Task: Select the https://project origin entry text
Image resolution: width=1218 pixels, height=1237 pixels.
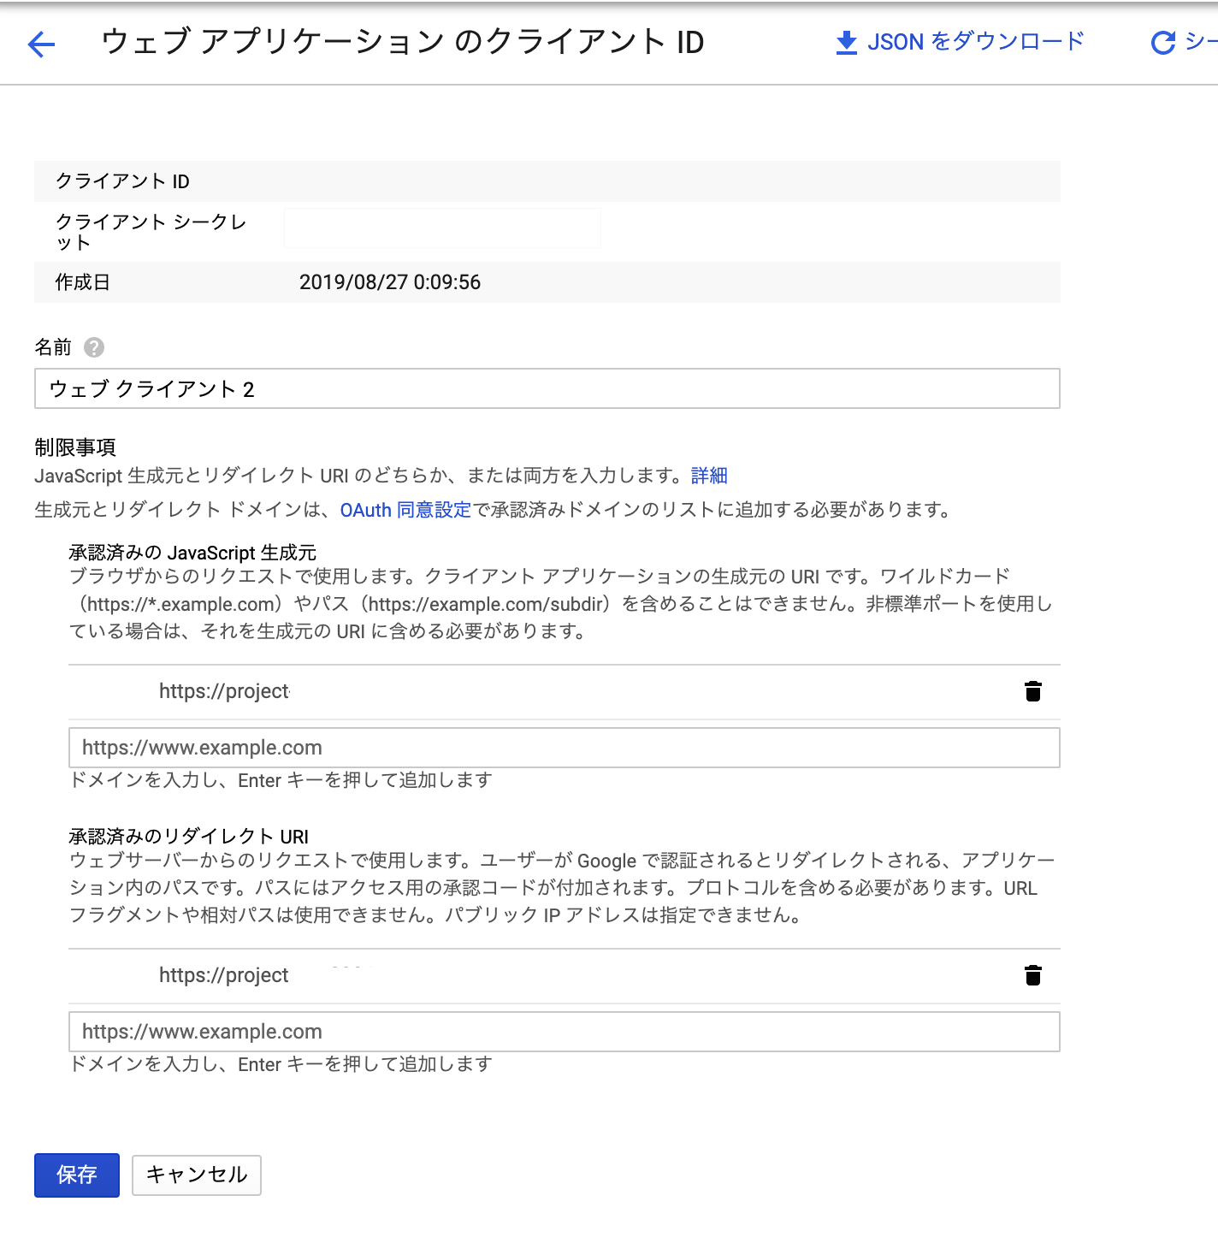Action: pos(224,691)
